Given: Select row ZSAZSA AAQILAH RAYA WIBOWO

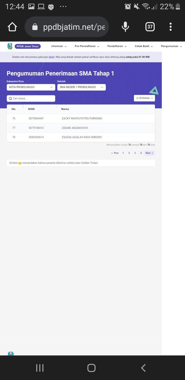Looking at the screenshot, I should (x=81, y=137).
